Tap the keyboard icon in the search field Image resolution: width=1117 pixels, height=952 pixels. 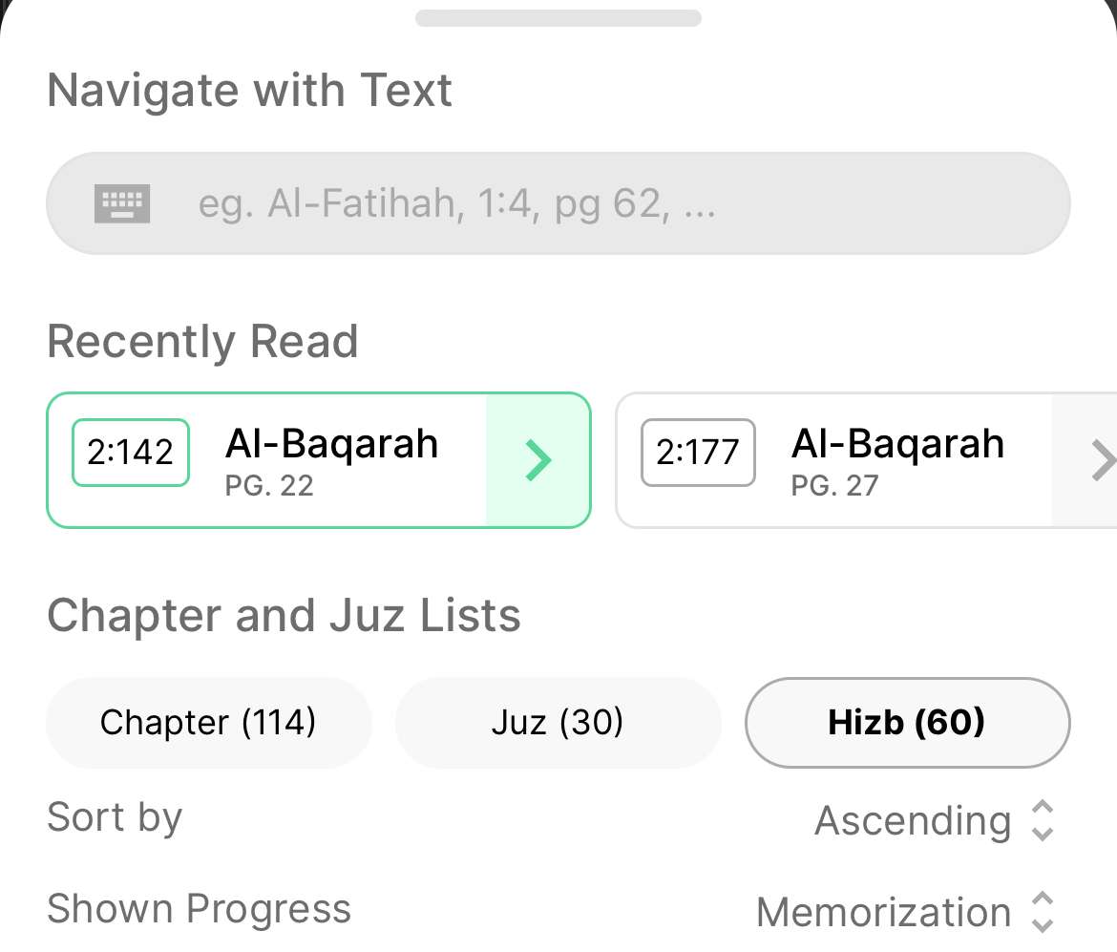click(x=122, y=203)
